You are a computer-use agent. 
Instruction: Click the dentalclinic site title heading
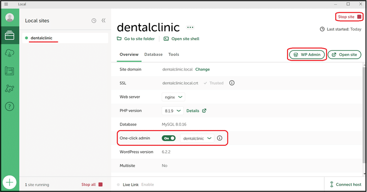click(x=148, y=27)
